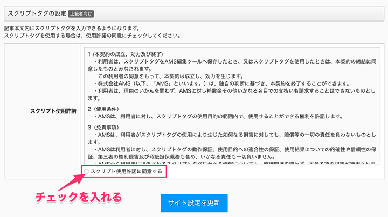
Task: Click the line 記事本文内にスクリプトタグを入力できるようになります
Action: 72,28
